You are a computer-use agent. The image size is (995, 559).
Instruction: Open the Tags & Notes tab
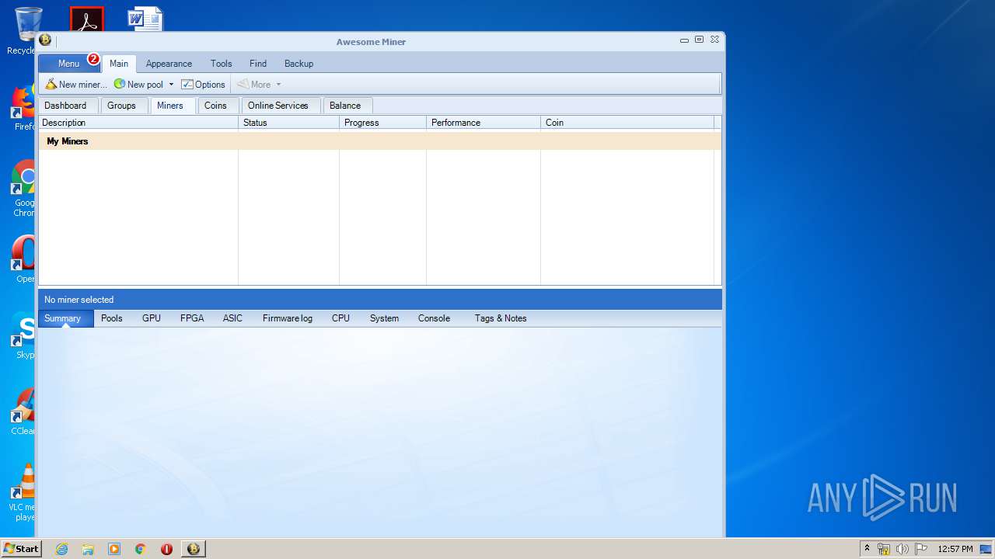point(501,318)
